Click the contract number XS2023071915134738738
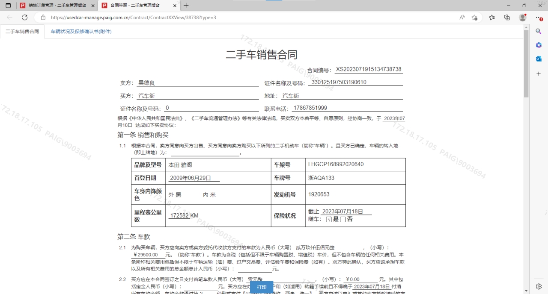Image resolution: width=548 pixels, height=294 pixels. coord(369,69)
